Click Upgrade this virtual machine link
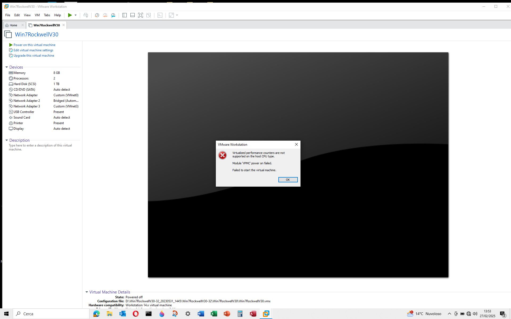511x319 pixels. tap(34, 56)
